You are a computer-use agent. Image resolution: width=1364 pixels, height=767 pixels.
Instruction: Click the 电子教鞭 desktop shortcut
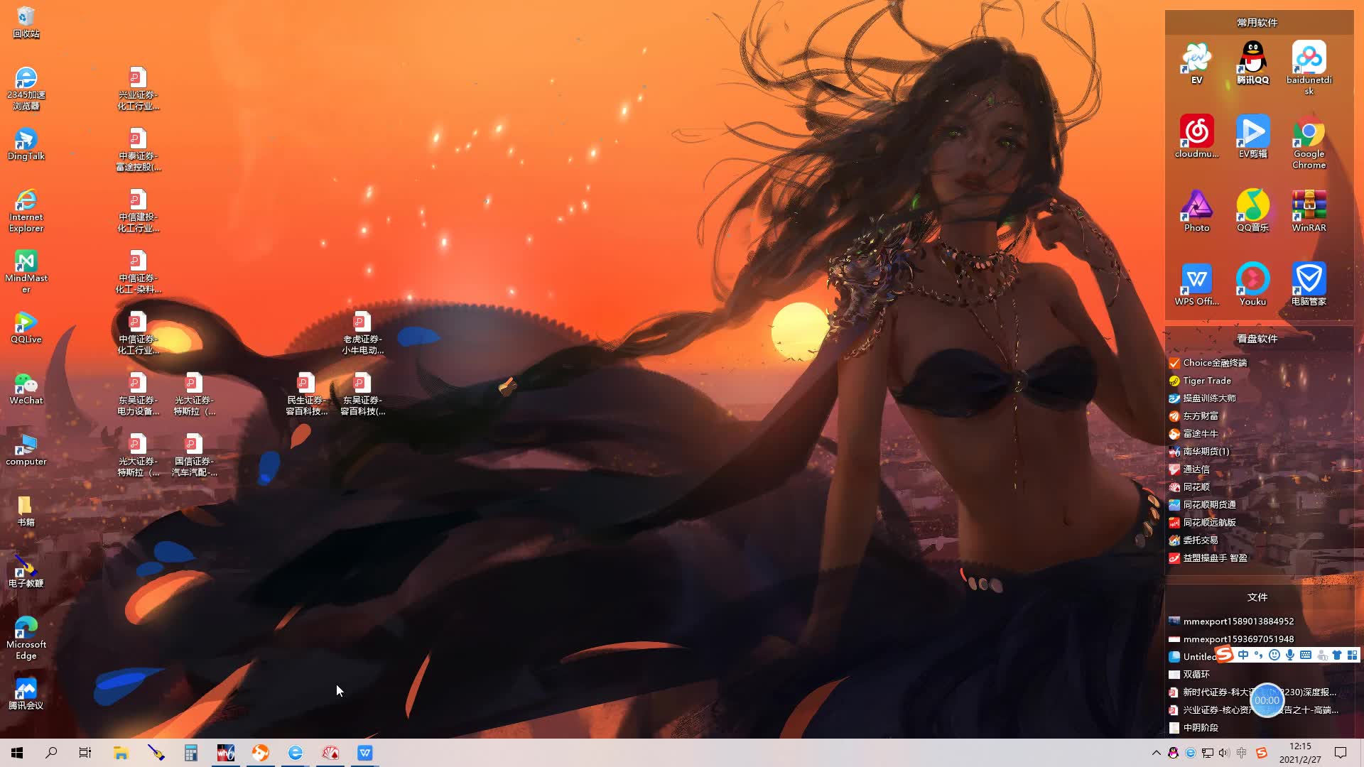(x=26, y=572)
